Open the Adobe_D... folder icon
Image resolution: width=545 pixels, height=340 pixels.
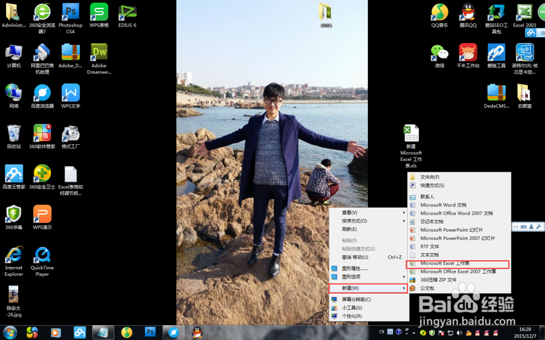70,56
